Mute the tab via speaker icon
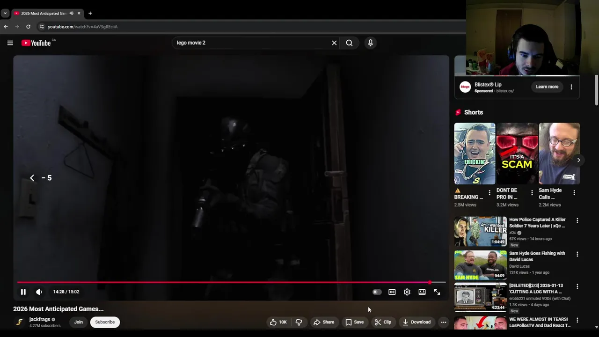Viewport: 599px width, 337px height. click(71, 13)
